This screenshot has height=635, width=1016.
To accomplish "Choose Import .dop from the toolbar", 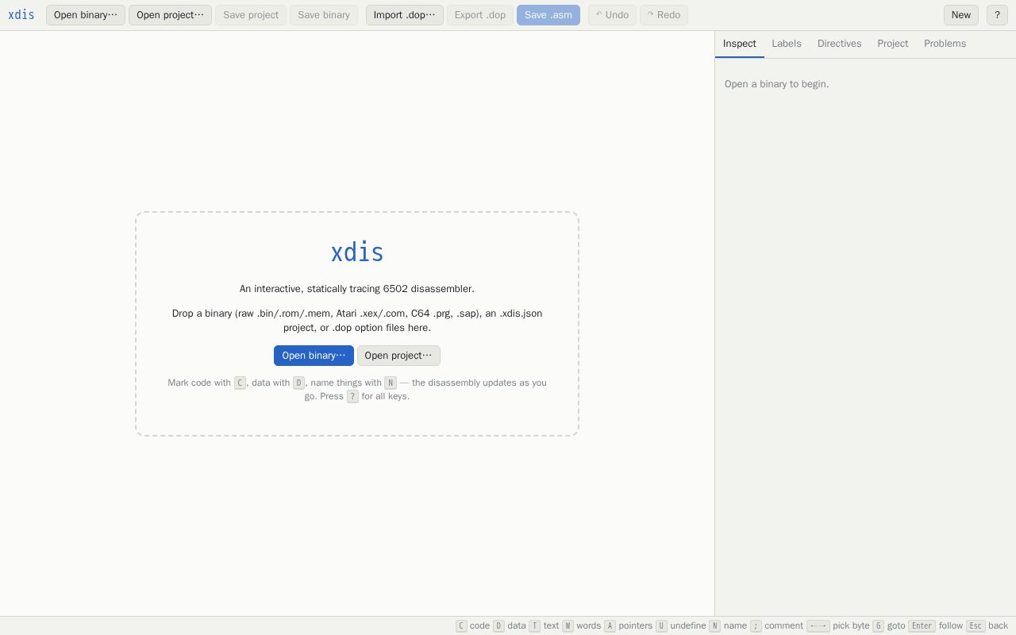I will tap(405, 14).
